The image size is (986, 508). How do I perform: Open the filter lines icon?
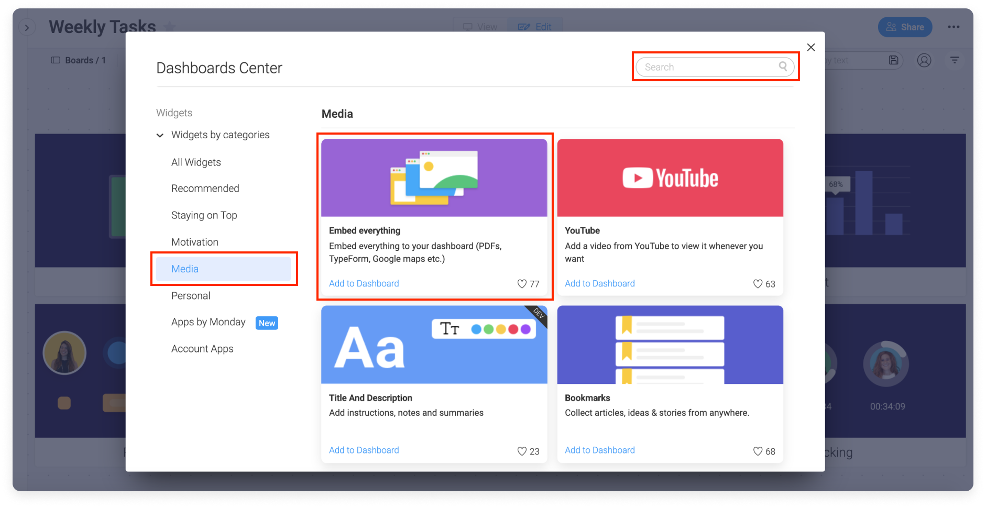click(x=955, y=60)
